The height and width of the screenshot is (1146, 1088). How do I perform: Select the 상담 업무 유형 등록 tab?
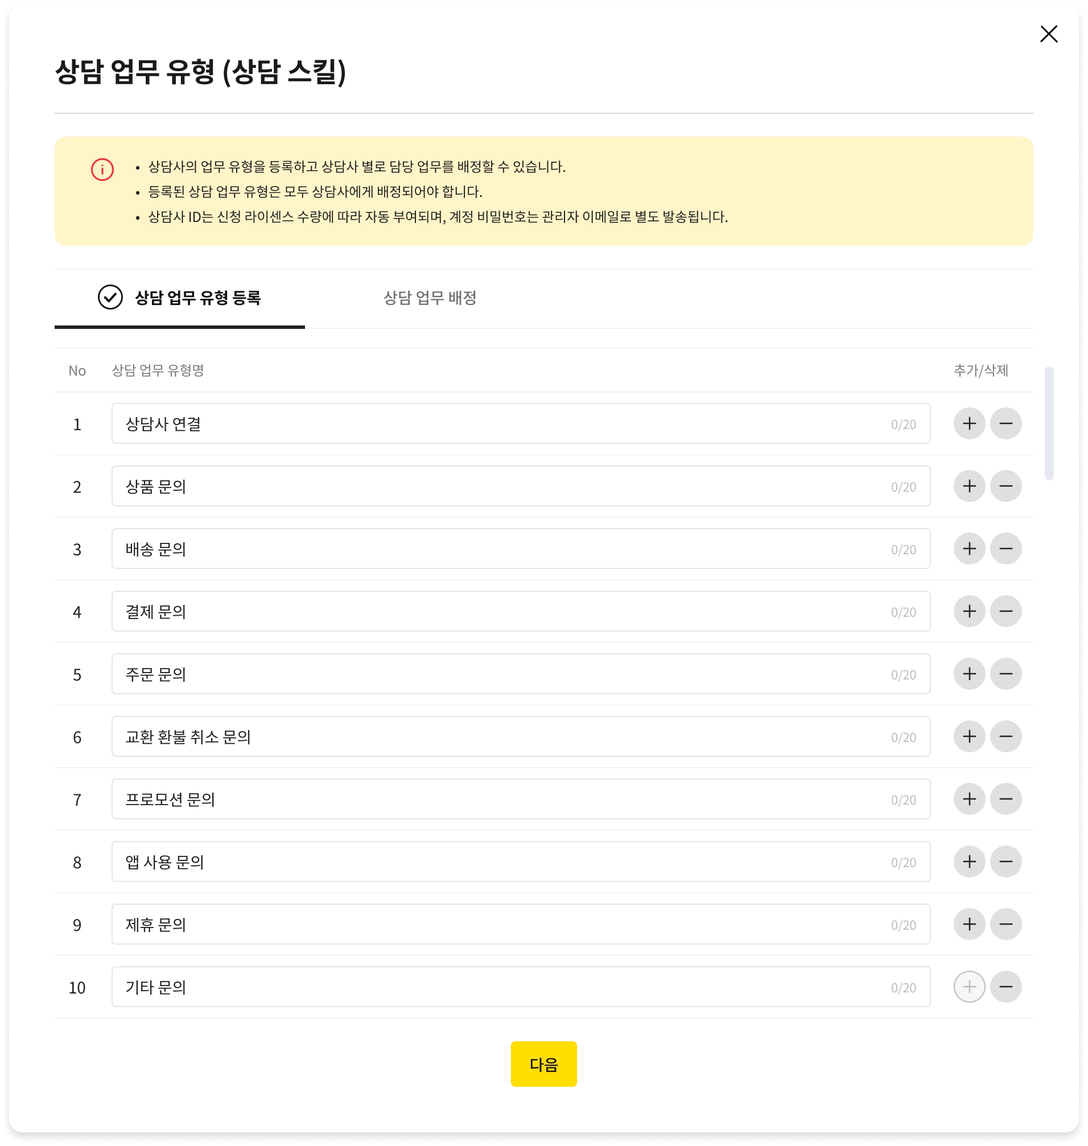(x=180, y=298)
